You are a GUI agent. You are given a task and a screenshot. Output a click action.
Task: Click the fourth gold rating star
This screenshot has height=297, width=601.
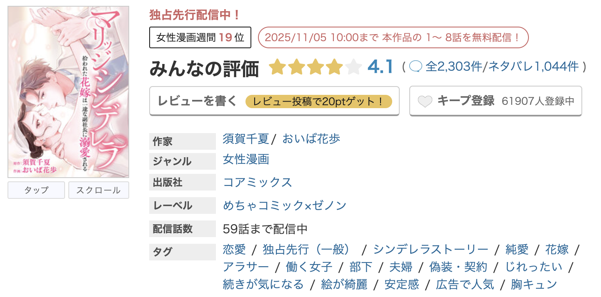pyautogui.click(x=335, y=67)
